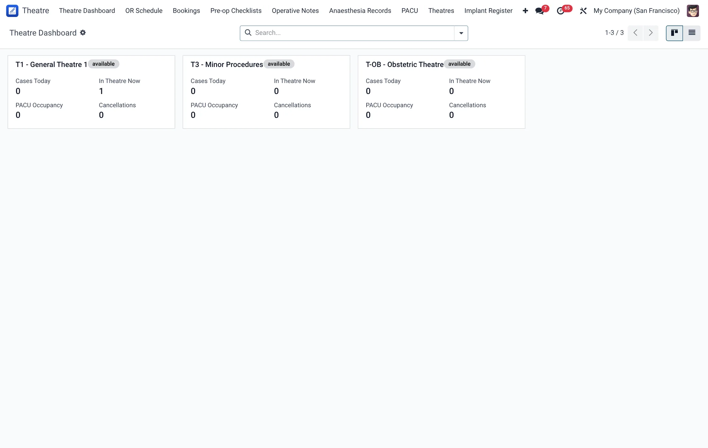This screenshot has width=708, height=448.
Task: Go to next page of records
Action: [x=651, y=33]
